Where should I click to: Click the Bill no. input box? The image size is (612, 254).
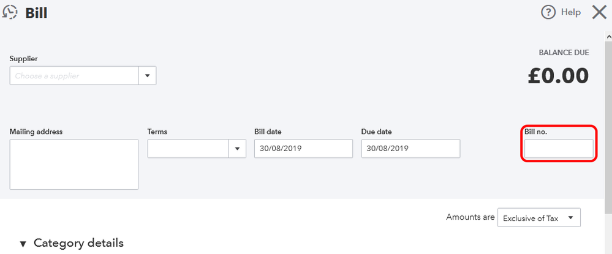click(x=558, y=149)
